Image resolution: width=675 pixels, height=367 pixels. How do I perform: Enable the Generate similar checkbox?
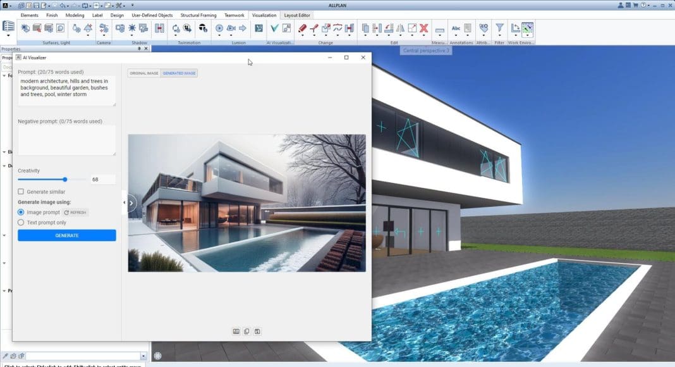(x=21, y=192)
